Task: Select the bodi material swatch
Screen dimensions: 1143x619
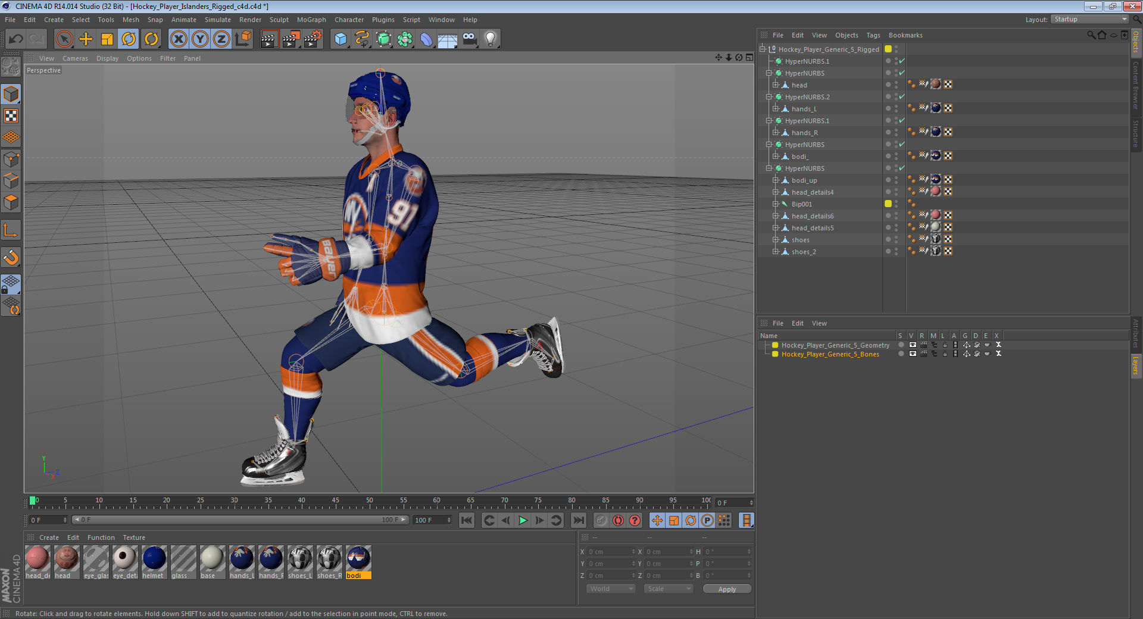Action: point(358,562)
